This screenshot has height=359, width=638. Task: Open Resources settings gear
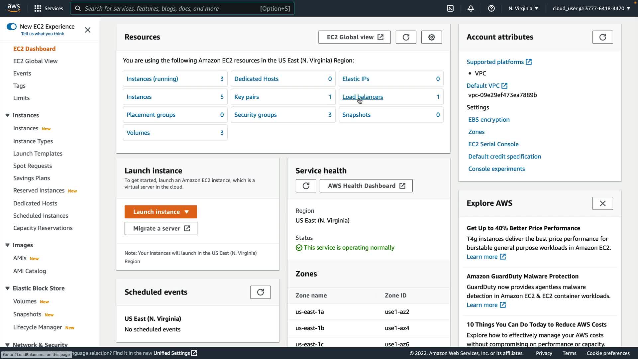431,37
